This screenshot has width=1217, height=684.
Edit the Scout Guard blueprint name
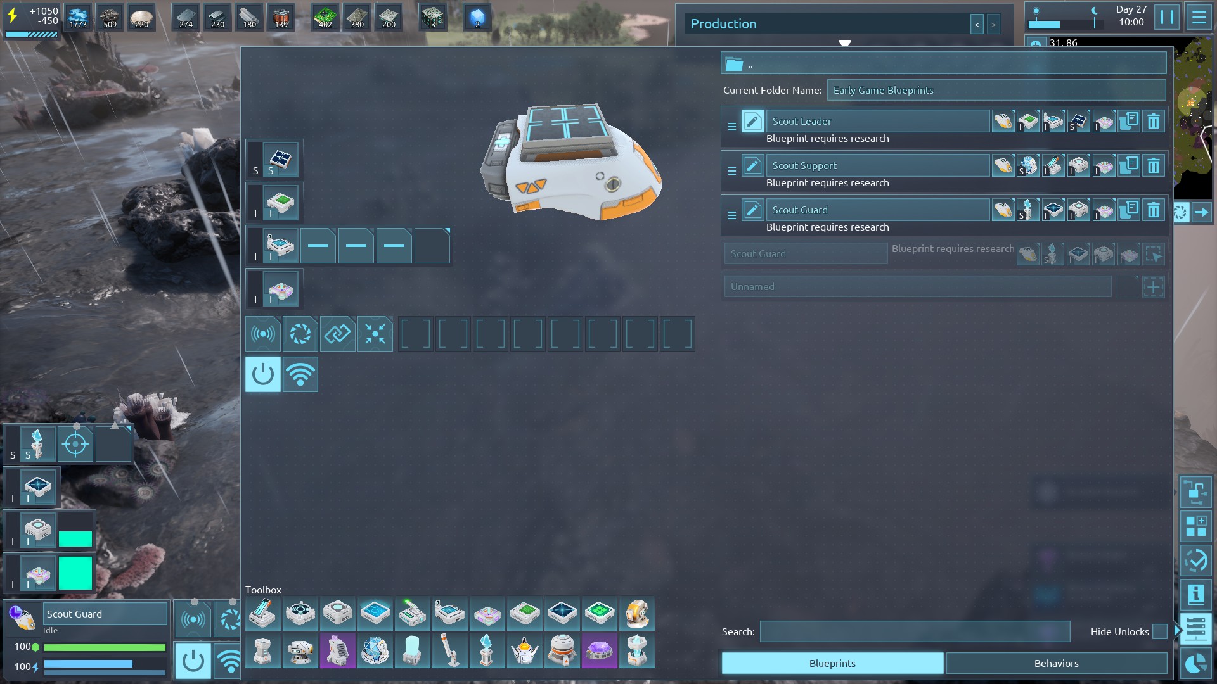click(752, 210)
